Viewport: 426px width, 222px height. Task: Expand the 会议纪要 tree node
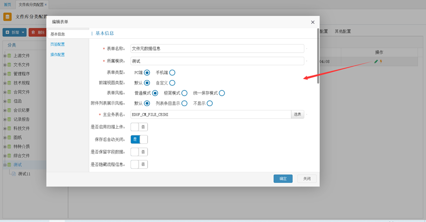coord(4,111)
